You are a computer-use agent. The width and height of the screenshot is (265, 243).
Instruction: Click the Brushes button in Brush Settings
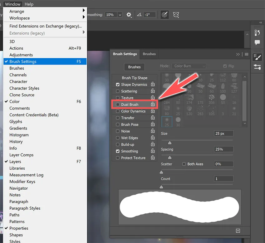pyautogui.click(x=134, y=67)
